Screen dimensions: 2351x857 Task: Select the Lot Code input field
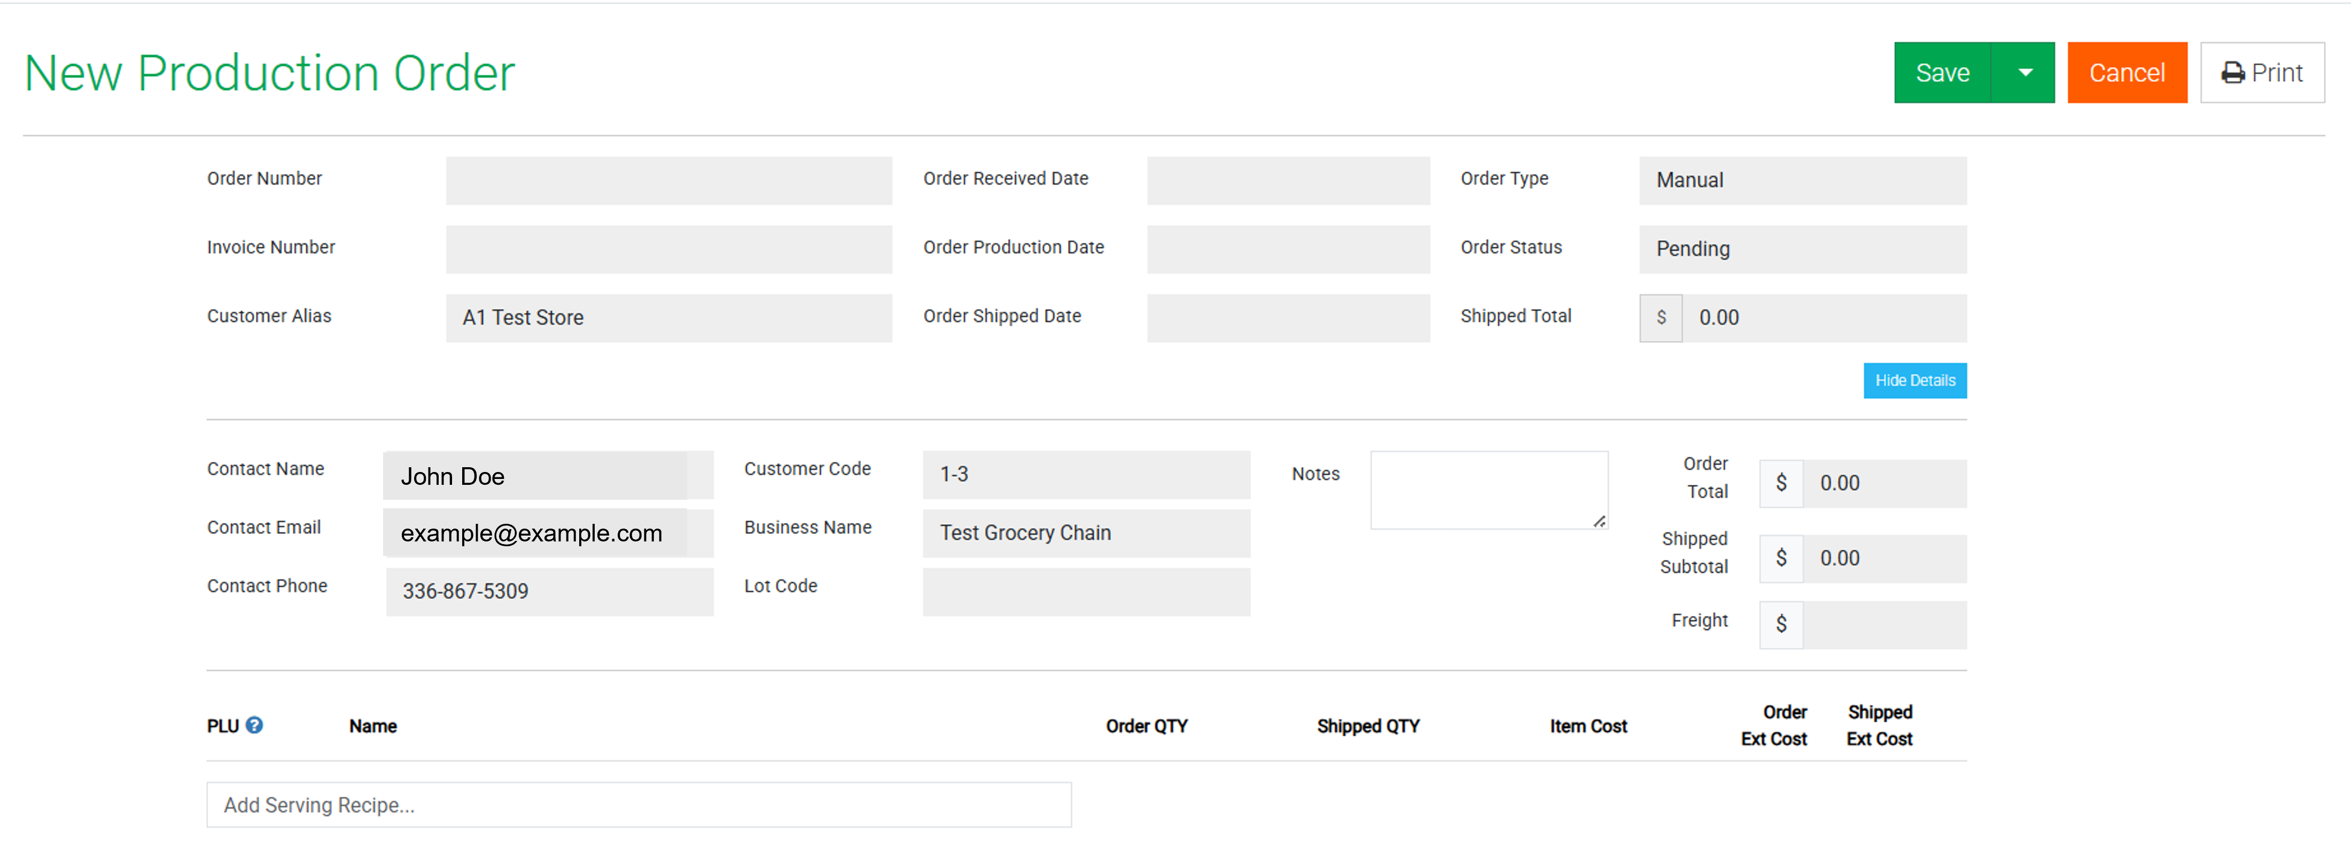[1086, 592]
